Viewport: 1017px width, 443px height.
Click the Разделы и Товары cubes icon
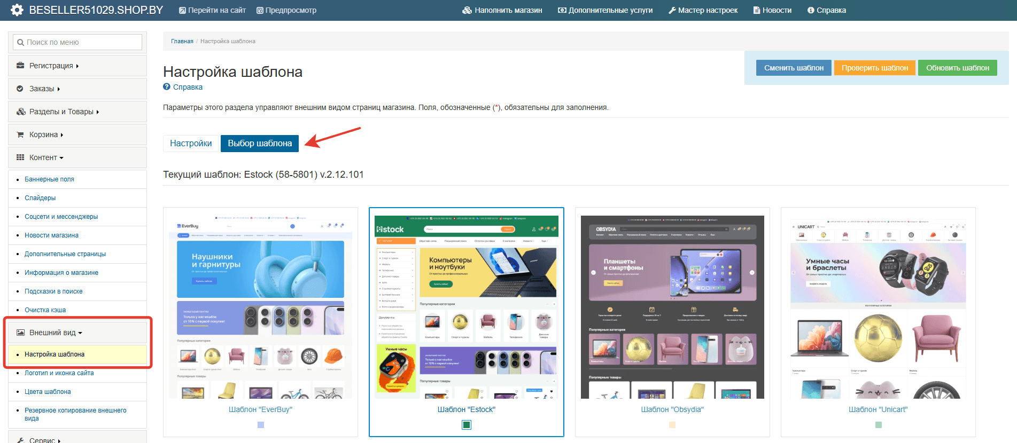click(21, 112)
